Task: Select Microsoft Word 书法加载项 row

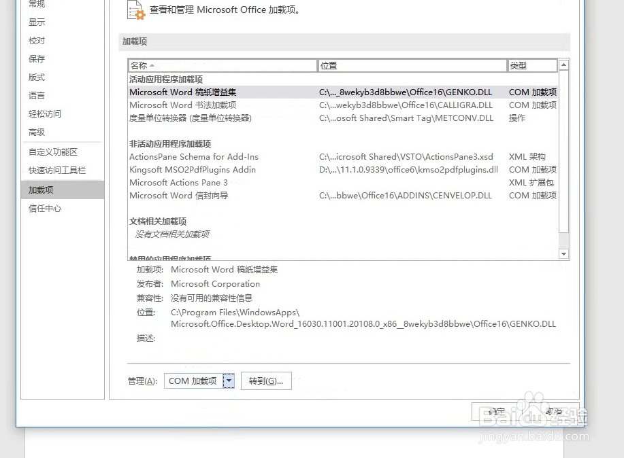Action: pos(343,105)
